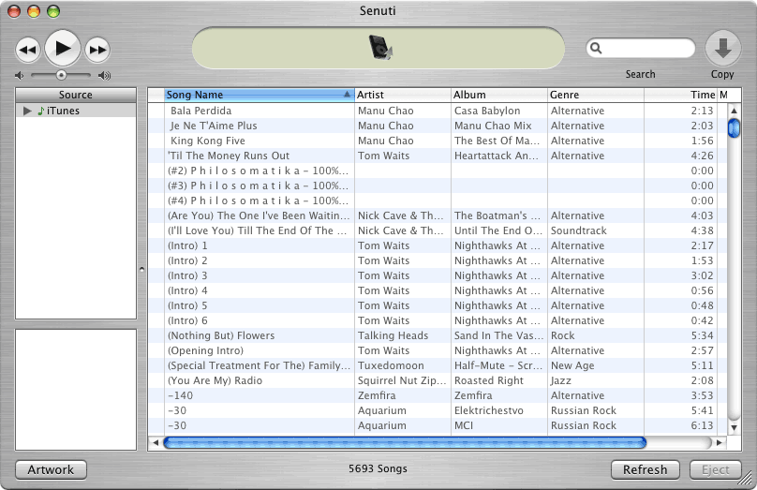Viewport: 757px width, 490px height.
Task: Select the iTunes source item
Action: click(76, 111)
